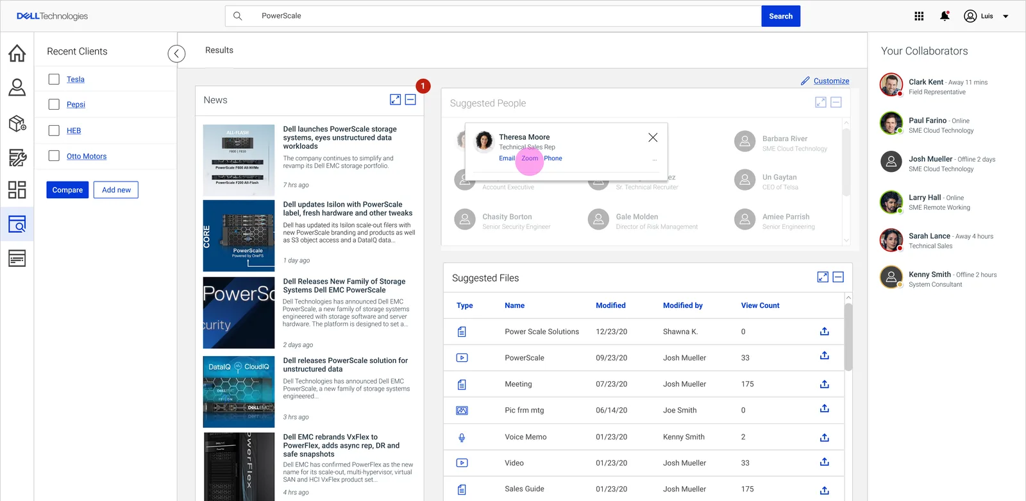Open notifications bell
The width and height of the screenshot is (1026, 501).
945,16
